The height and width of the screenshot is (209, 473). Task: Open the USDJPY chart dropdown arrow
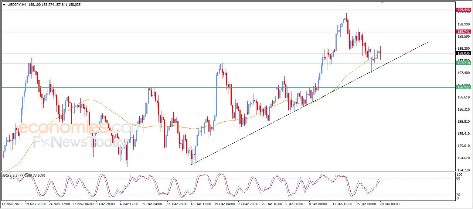[x=4, y=5]
